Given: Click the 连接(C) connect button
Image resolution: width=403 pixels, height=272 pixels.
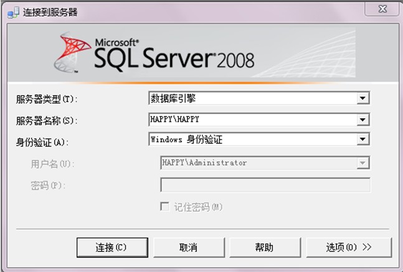Looking at the screenshot, I should click(x=112, y=247).
